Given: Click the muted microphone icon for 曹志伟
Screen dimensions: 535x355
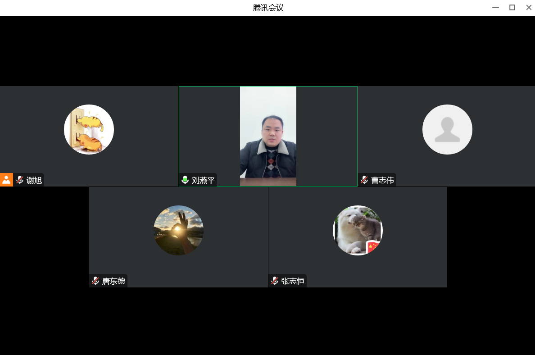Looking at the screenshot, I should click(x=364, y=180).
